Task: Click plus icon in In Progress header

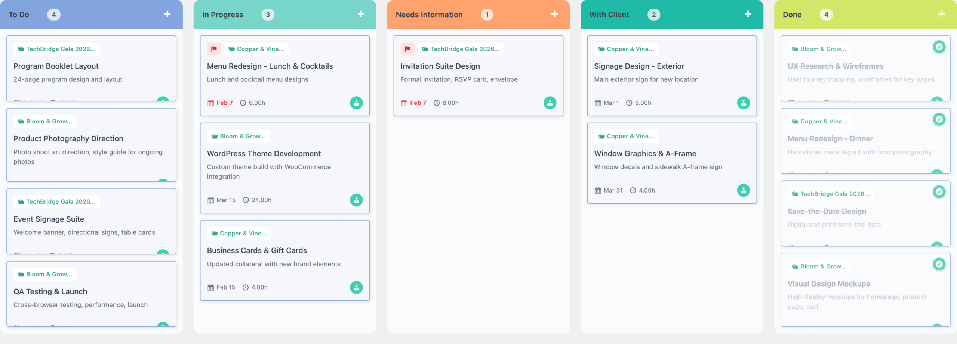Action: (361, 14)
